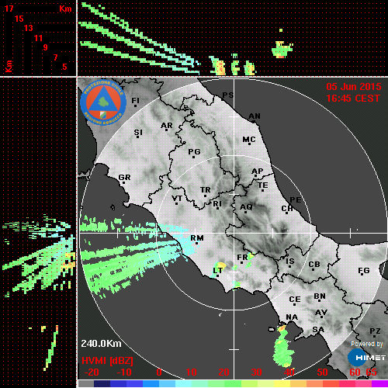Click the Protezione Civile Regione Abruzzo logo
This screenshot has width=388, height=388.
click(103, 102)
